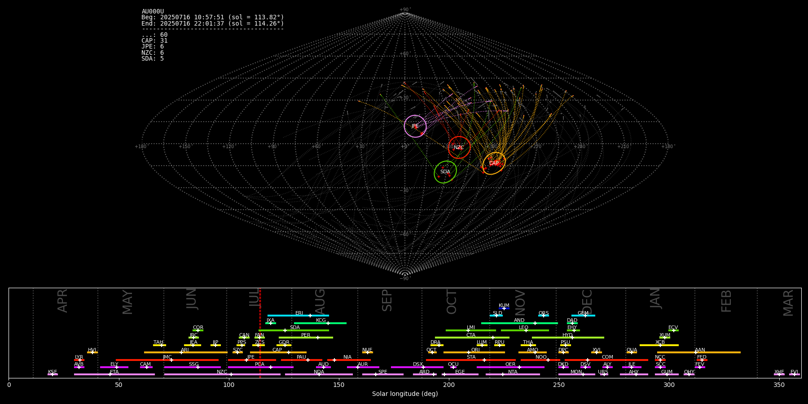Click the green SDA radiant circle on map
Viewport: 808px width, 404px height.
445,172
